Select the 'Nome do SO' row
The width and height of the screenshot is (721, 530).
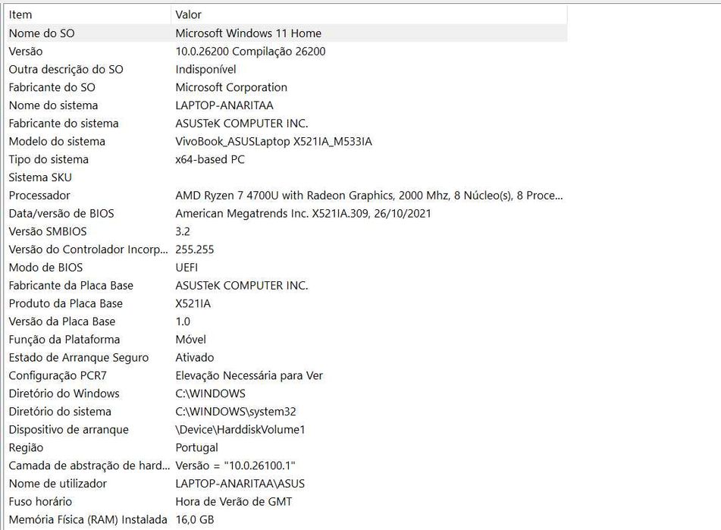[x=287, y=33]
